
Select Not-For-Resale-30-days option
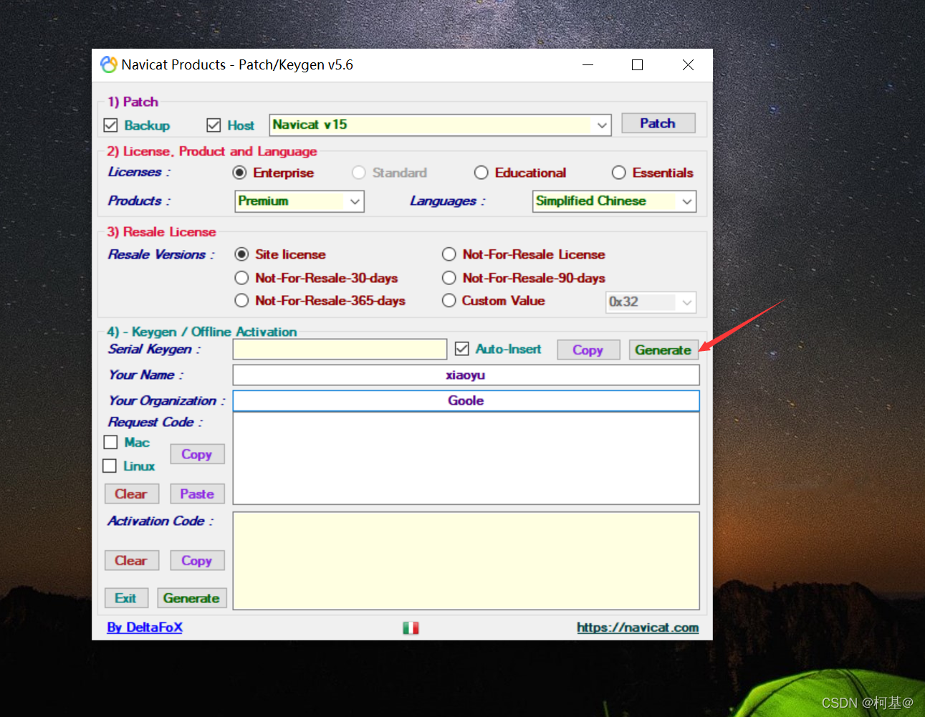(x=242, y=278)
